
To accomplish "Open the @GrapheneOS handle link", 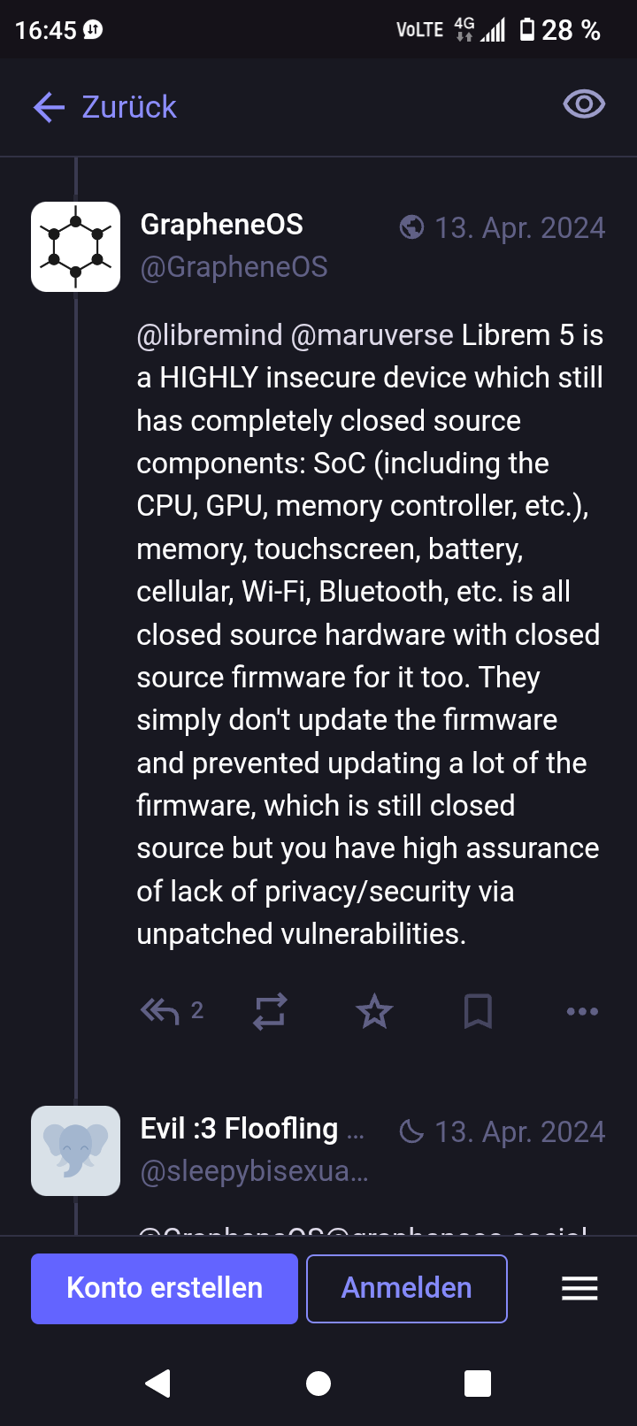I will point(234,267).
